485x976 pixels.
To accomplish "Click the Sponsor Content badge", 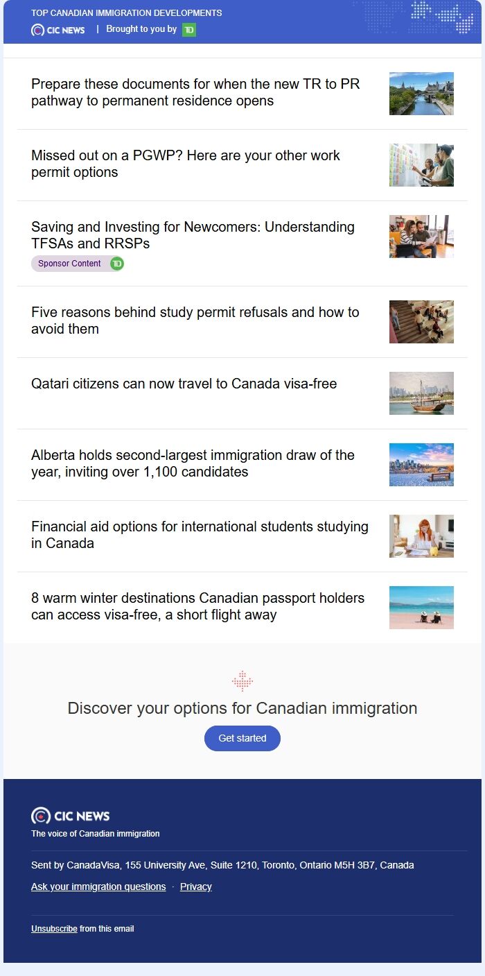I will coord(78,264).
